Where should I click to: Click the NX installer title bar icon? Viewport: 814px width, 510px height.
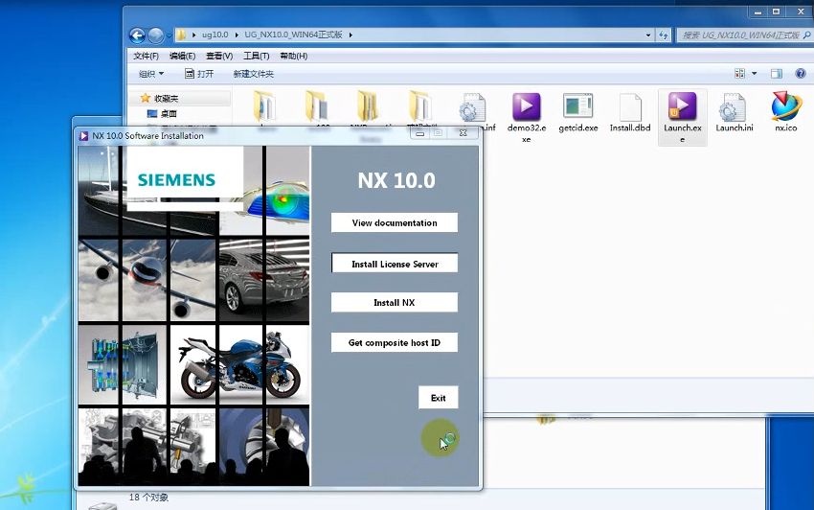click(x=83, y=136)
